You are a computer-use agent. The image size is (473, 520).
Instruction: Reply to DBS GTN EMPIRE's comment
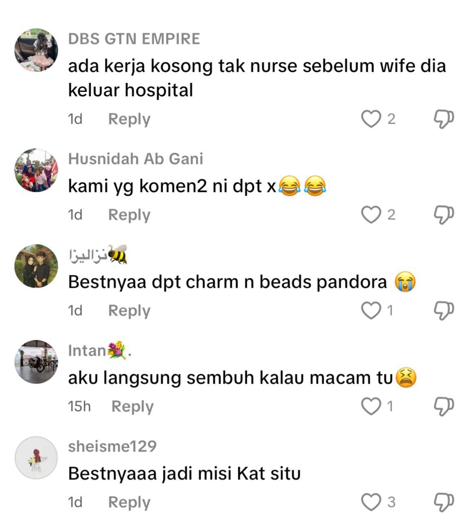tap(129, 119)
